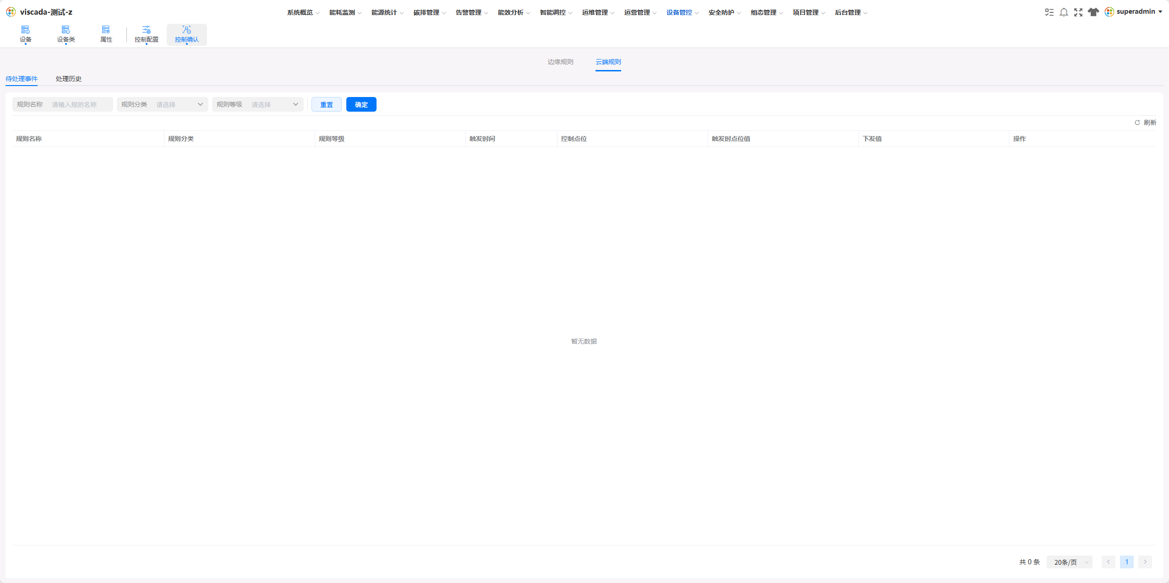
Task: Click the 重置 reset button
Action: [327, 104]
